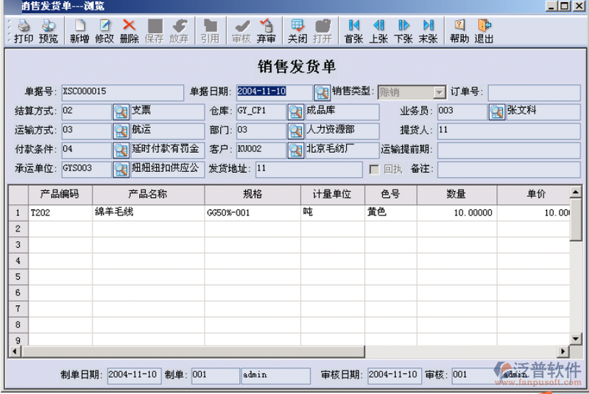The image size is (589, 394).
Task: Click the horizontal scrollbar right arrow of table
Action: [x=563, y=351]
